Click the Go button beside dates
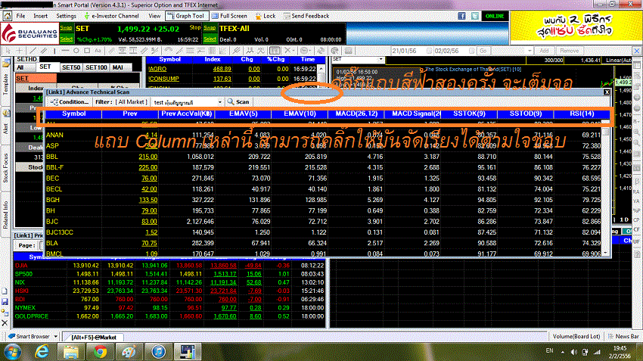Screen dimensions: 643x361 [483, 51]
